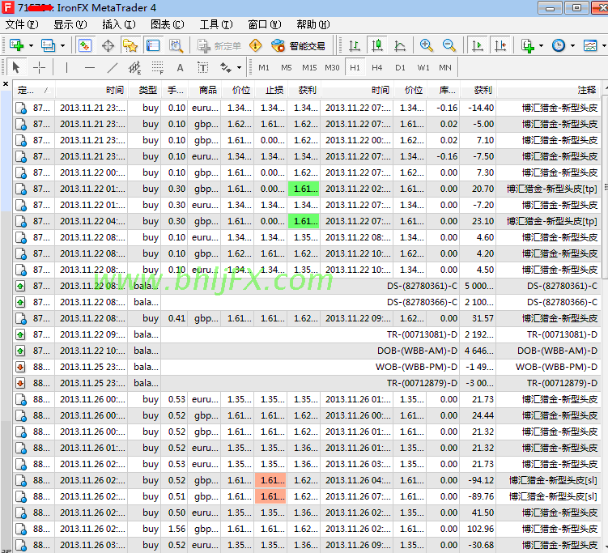Open the periods clock icon

pyautogui.click(x=559, y=46)
